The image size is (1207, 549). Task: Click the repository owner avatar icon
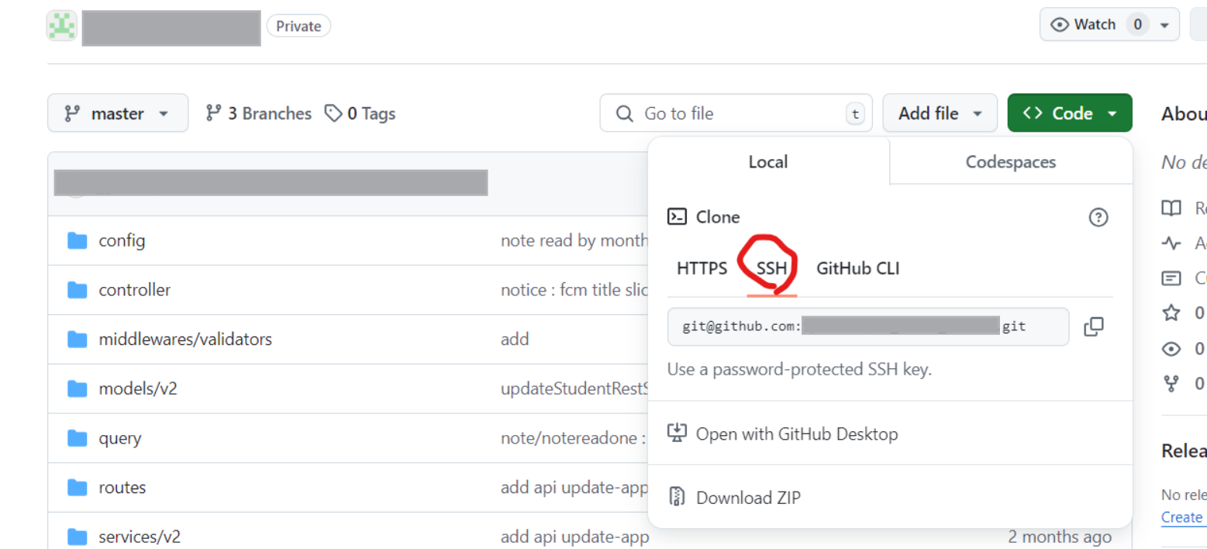click(62, 26)
